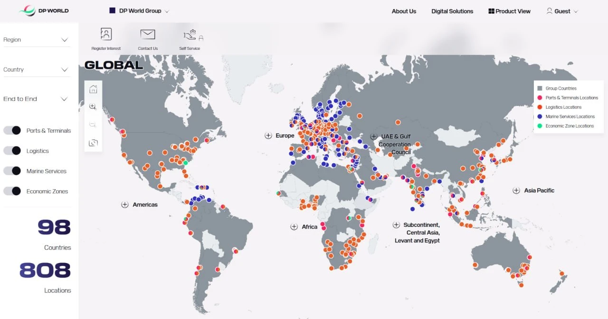Open the Self Service icon

coord(190,35)
